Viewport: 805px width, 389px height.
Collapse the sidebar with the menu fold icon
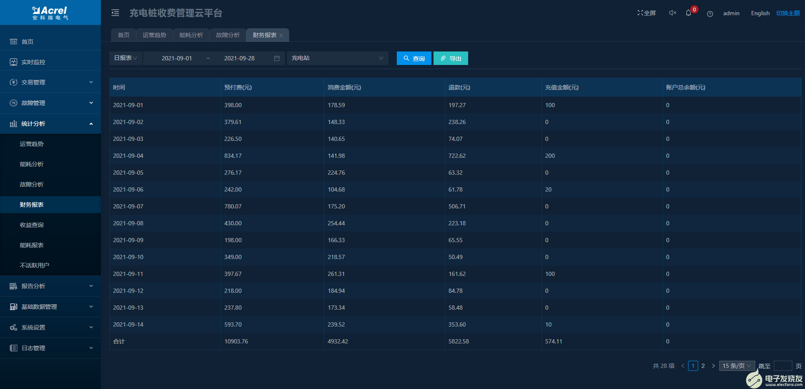[115, 13]
